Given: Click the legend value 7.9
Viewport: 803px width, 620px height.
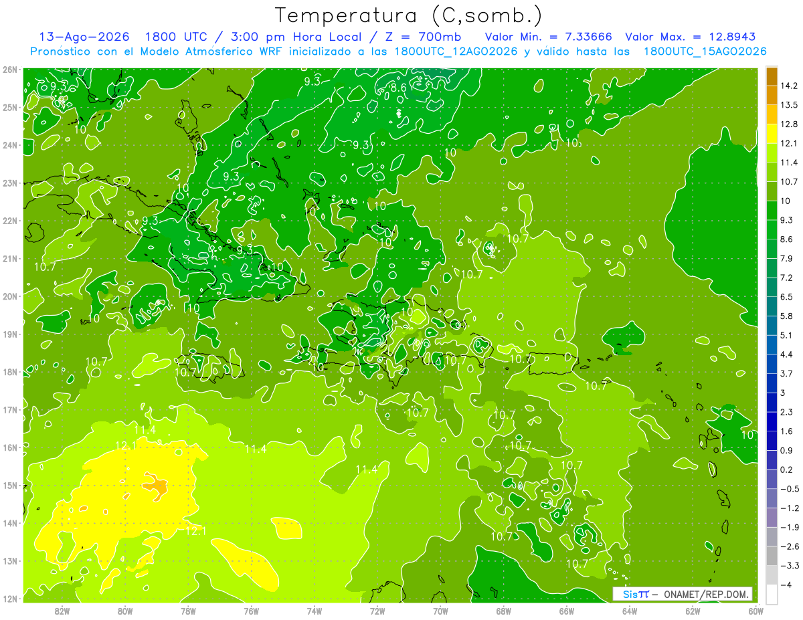Looking at the screenshot, I should click(787, 259).
